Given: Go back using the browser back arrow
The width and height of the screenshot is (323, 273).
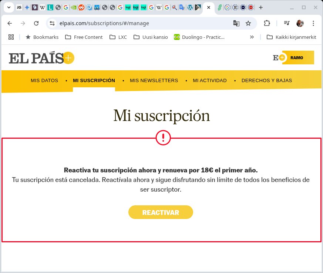Looking at the screenshot, I should [10, 23].
